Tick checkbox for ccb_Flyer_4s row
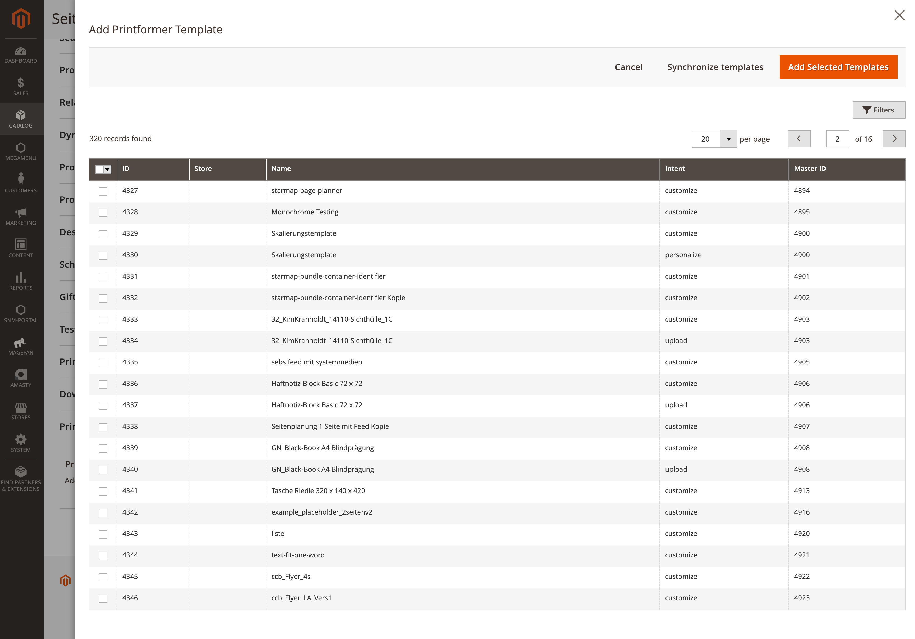The width and height of the screenshot is (915, 639). click(103, 577)
